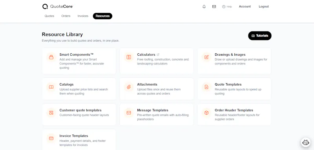314x150 pixels.
Task: Click 'Upload files once and reuse' description
Action: [159, 91]
